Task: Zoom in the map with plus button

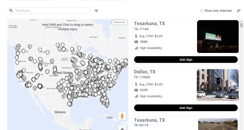Action: (122, 128)
